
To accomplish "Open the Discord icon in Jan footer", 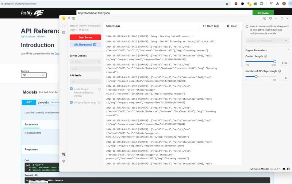I will 284,169.
